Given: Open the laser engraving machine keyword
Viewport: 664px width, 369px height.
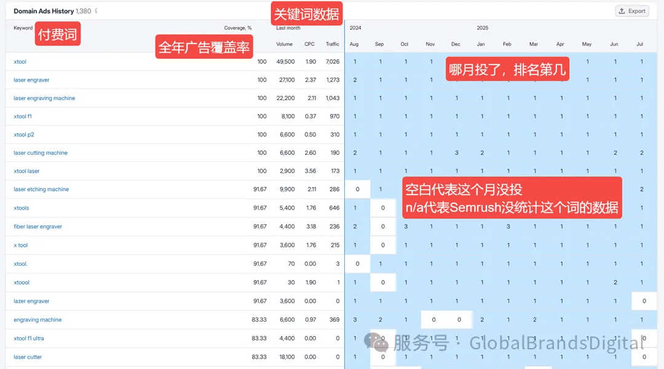Looking at the screenshot, I should point(44,98).
